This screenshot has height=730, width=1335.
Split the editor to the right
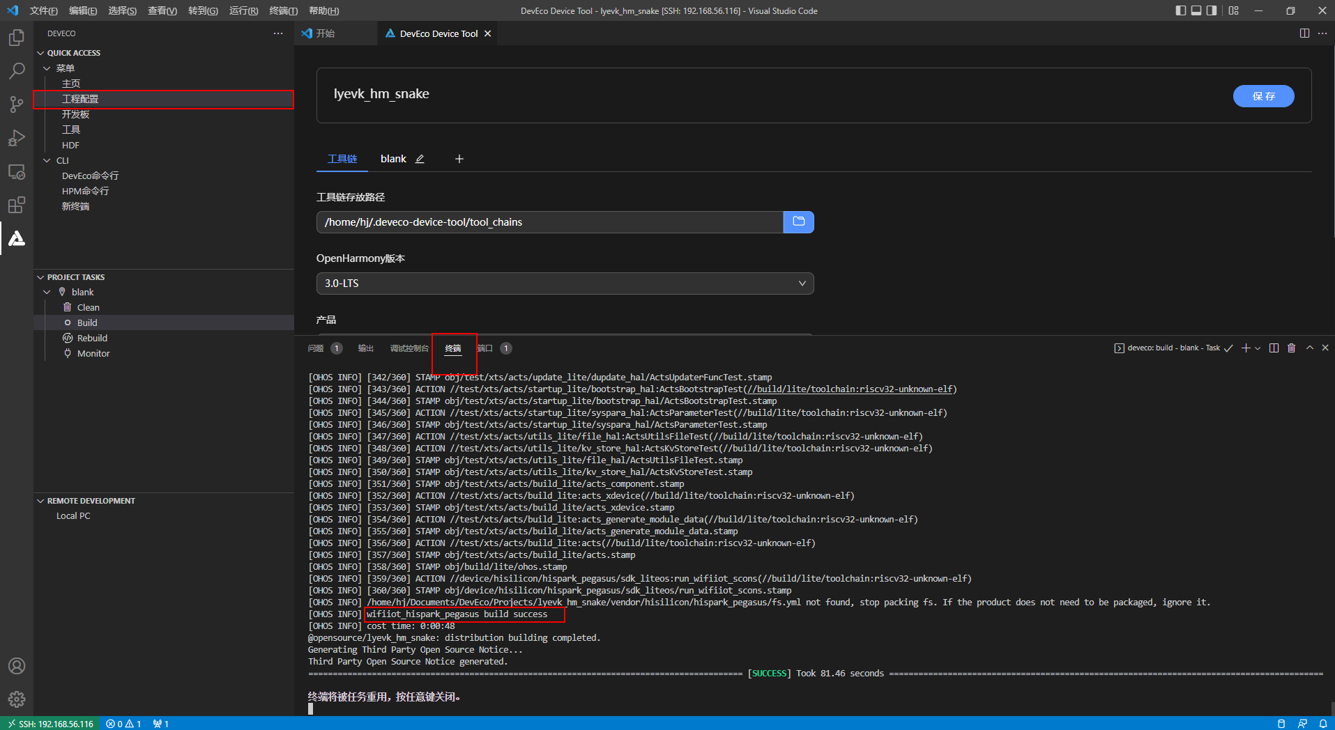point(1304,33)
